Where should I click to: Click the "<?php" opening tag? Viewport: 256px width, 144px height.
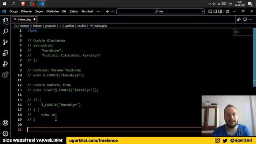click(32, 31)
